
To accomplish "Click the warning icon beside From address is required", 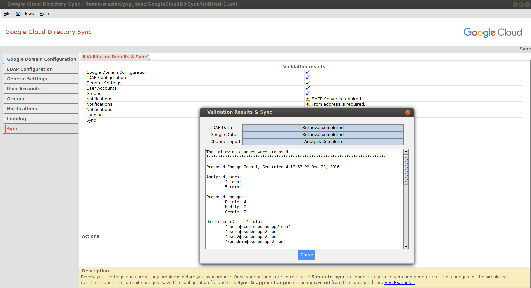I will [308, 104].
